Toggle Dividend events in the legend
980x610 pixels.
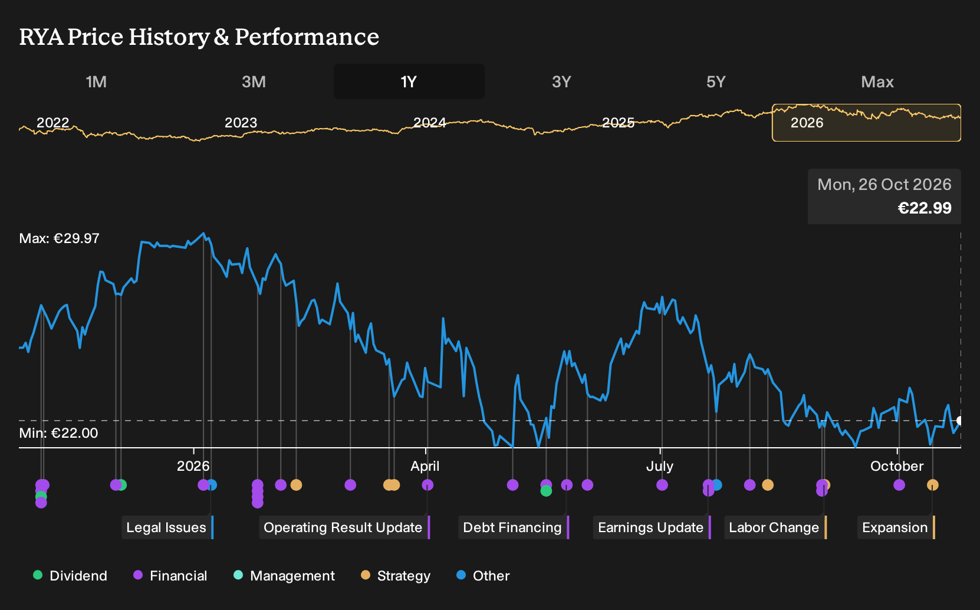pos(70,576)
